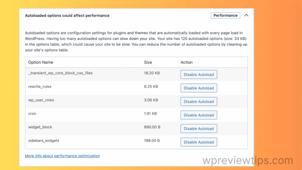302x170 pixels.
Task: Select the wp_user_roles option name text
Action: pos(41,100)
